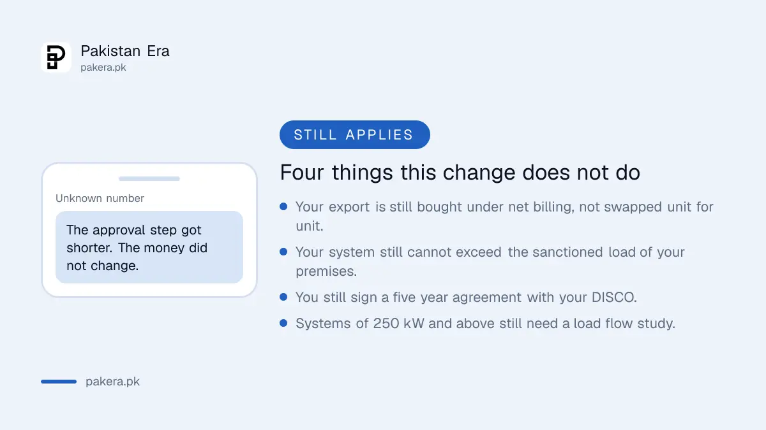766x430 pixels.
Task: Select the sanctioned load text line
Action: click(x=490, y=261)
